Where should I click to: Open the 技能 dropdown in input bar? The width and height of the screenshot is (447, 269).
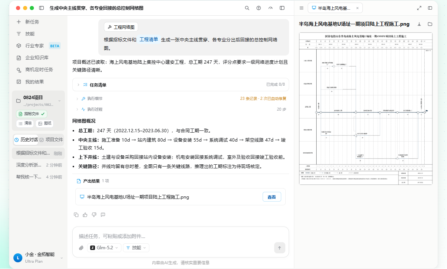click(136, 248)
